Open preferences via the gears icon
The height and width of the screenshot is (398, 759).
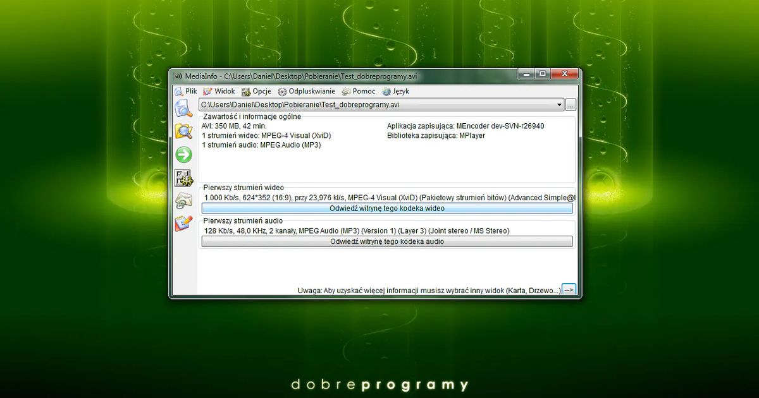pyautogui.click(x=183, y=178)
